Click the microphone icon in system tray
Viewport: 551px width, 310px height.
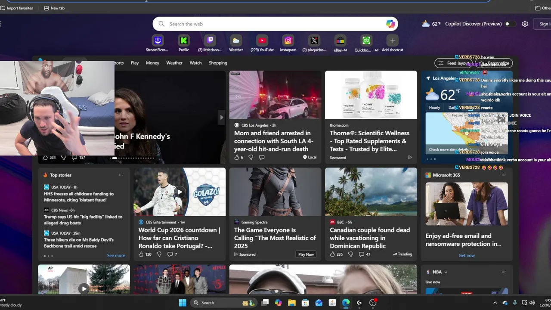click(x=515, y=303)
